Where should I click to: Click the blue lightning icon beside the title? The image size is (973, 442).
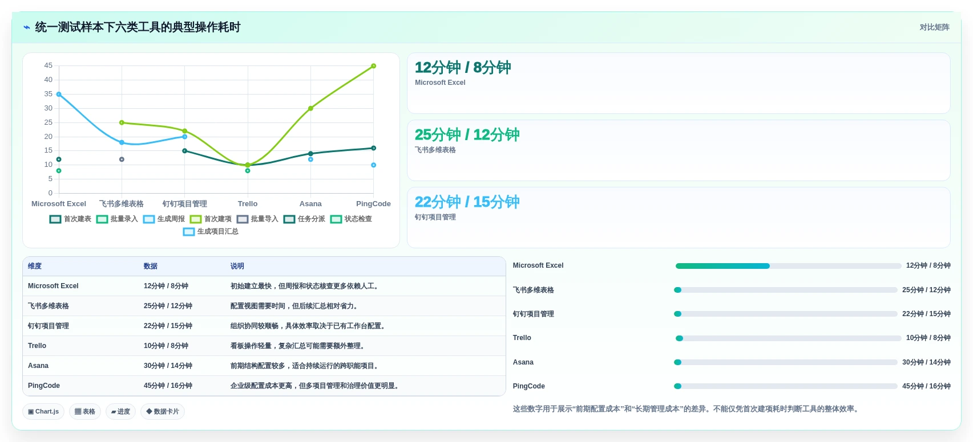pos(26,27)
